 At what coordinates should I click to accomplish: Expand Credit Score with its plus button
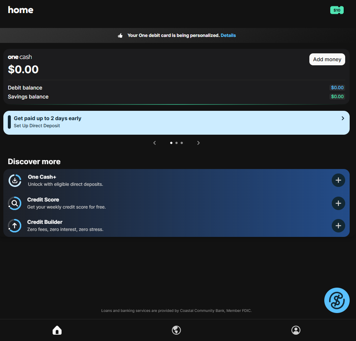338,203
